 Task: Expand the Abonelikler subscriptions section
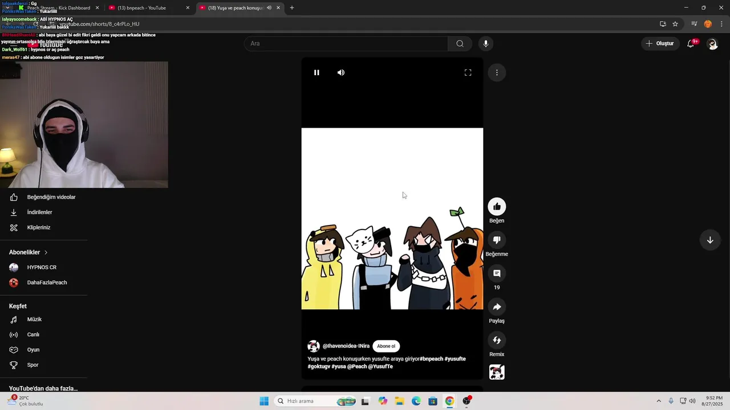coord(29,252)
